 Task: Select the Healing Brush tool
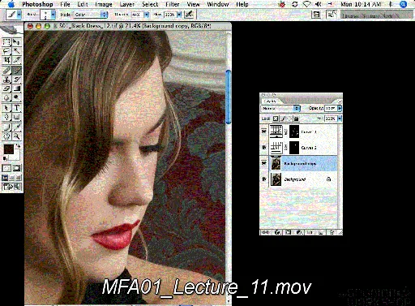(x=6, y=71)
